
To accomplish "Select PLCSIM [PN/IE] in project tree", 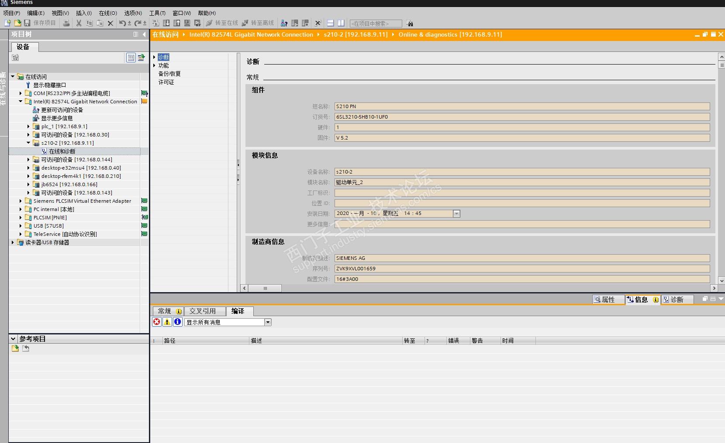I will (x=50, y=218).
